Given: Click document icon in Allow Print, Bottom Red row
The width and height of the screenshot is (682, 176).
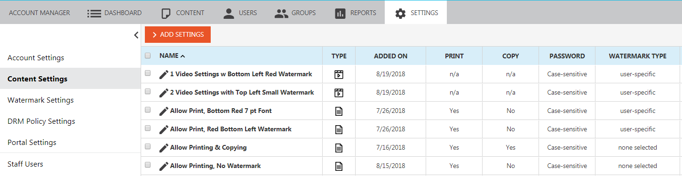Looking at the screenshot, I should point(339,111).
